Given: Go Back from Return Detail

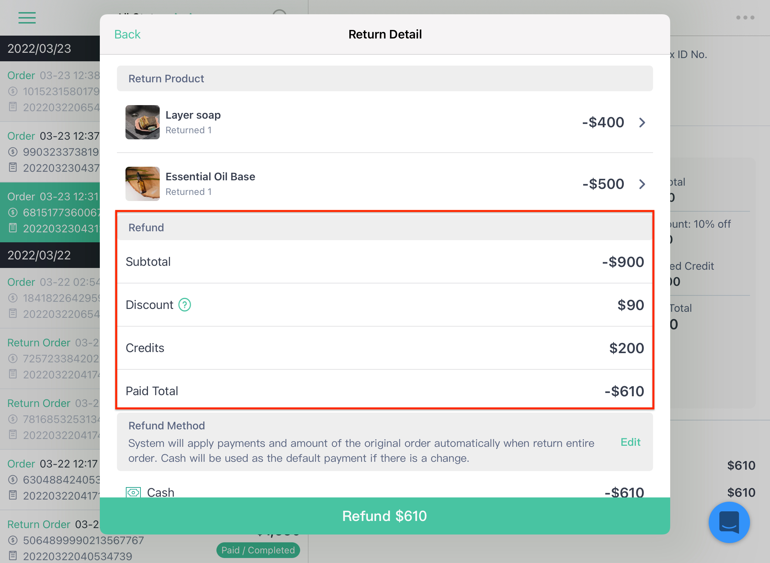Looking at the screenshot, I should tap(128, 35).
